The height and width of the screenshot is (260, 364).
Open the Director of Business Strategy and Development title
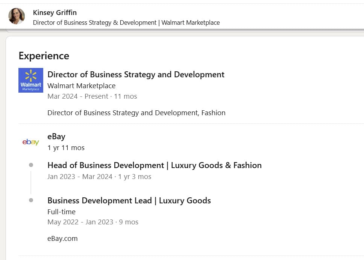pyautogui.click(x=136, y=75)
